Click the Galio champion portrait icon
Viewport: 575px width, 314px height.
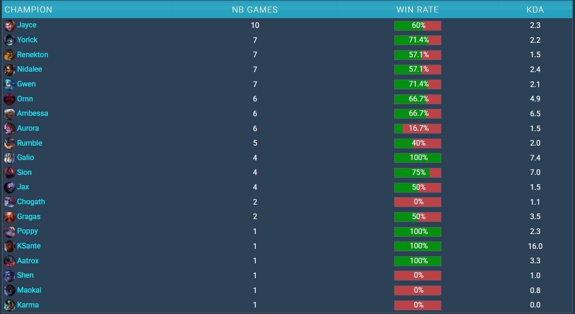point(9,158)
